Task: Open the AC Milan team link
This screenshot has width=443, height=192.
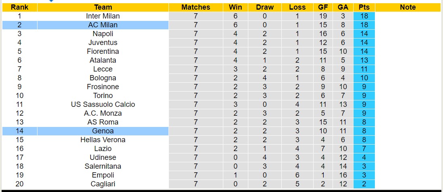Action: click(103, 25)
